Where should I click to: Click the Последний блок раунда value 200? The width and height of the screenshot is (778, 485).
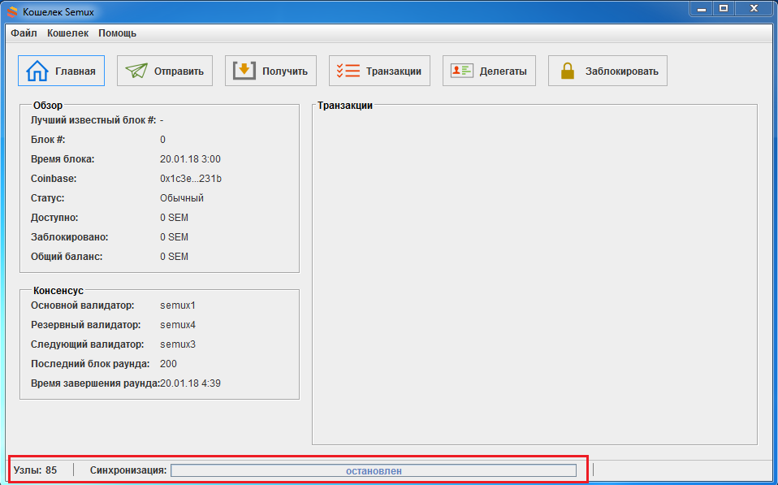pos(168,364)
